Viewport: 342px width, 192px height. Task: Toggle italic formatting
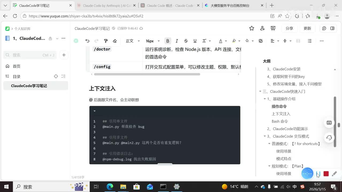pos(177,41)
